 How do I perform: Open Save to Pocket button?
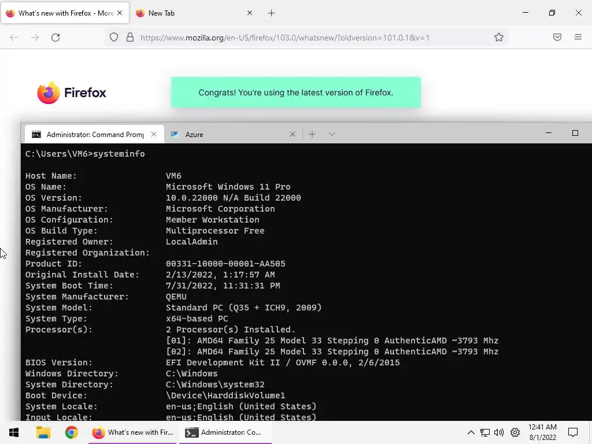point(557,37)
